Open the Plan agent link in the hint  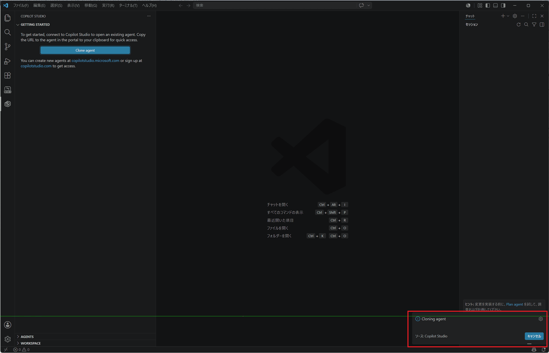pos(515,304)
